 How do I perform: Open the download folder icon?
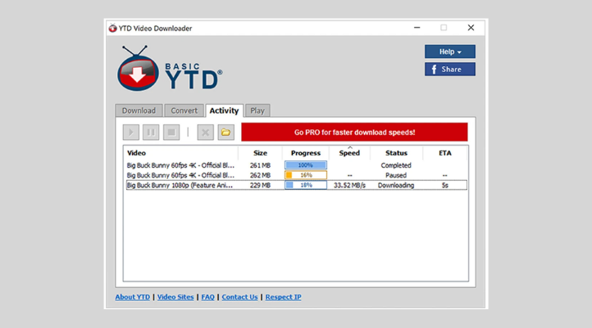tap(225, 133)
